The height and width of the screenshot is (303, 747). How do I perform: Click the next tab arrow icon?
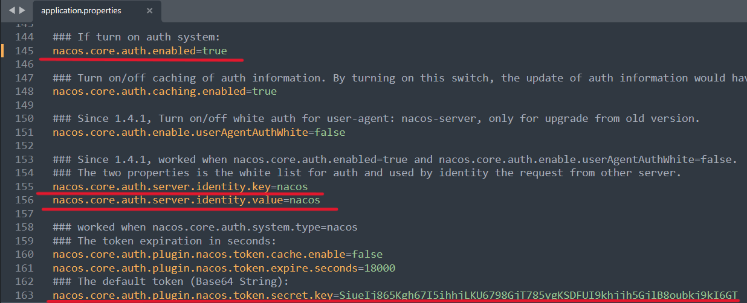[22, 10]
